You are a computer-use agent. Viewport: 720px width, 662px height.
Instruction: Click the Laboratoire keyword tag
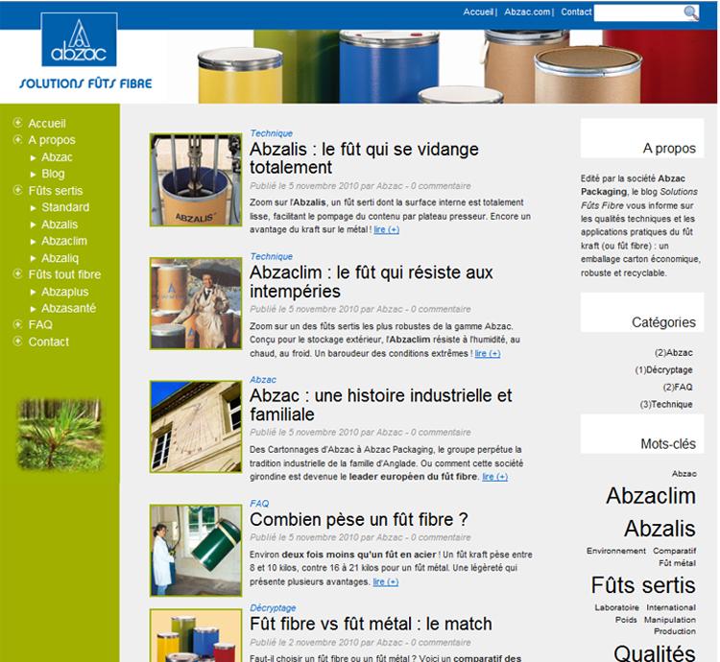point(616,607)
